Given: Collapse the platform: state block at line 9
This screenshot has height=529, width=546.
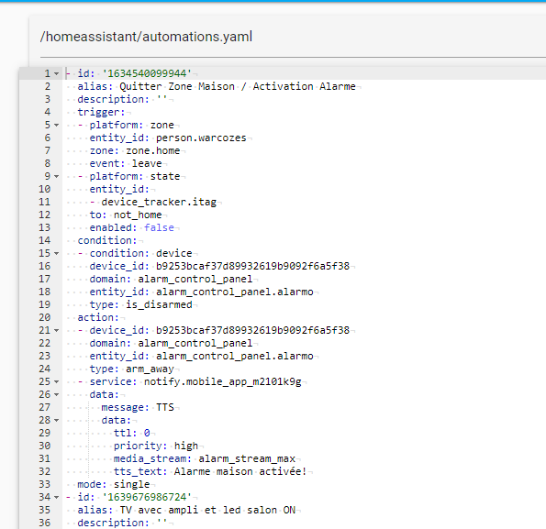Looking at the screenshot, I should tap(56, 177).
